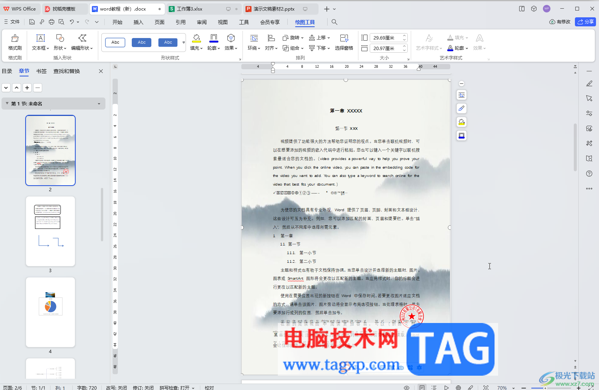Click the text outline 轮廓 color button in 艺术字样式
Screen dimensions: 599x390
[450, 48]
